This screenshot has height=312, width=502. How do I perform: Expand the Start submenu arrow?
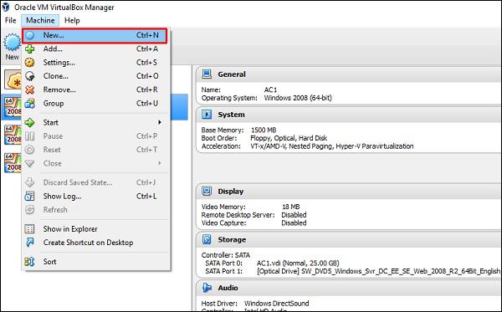(x=160, y=123)
